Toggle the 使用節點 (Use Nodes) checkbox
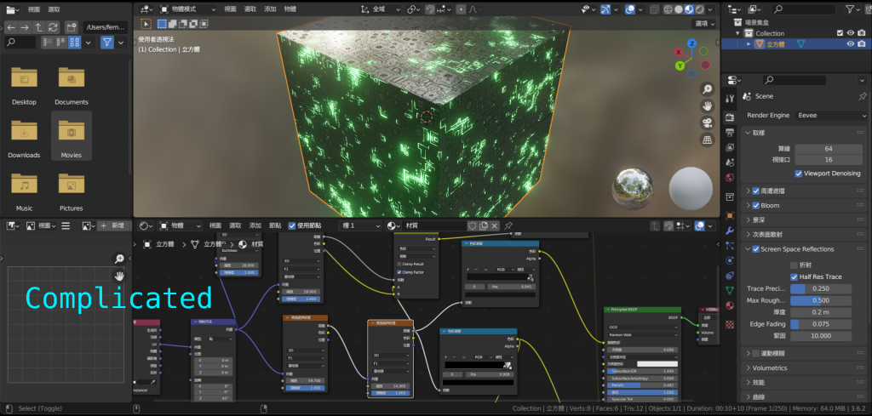 (x=292, y=225)
